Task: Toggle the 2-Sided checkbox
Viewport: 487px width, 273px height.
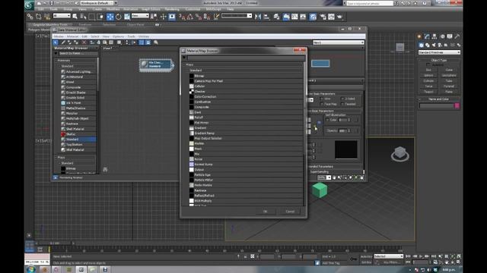Action: [342, 99]
